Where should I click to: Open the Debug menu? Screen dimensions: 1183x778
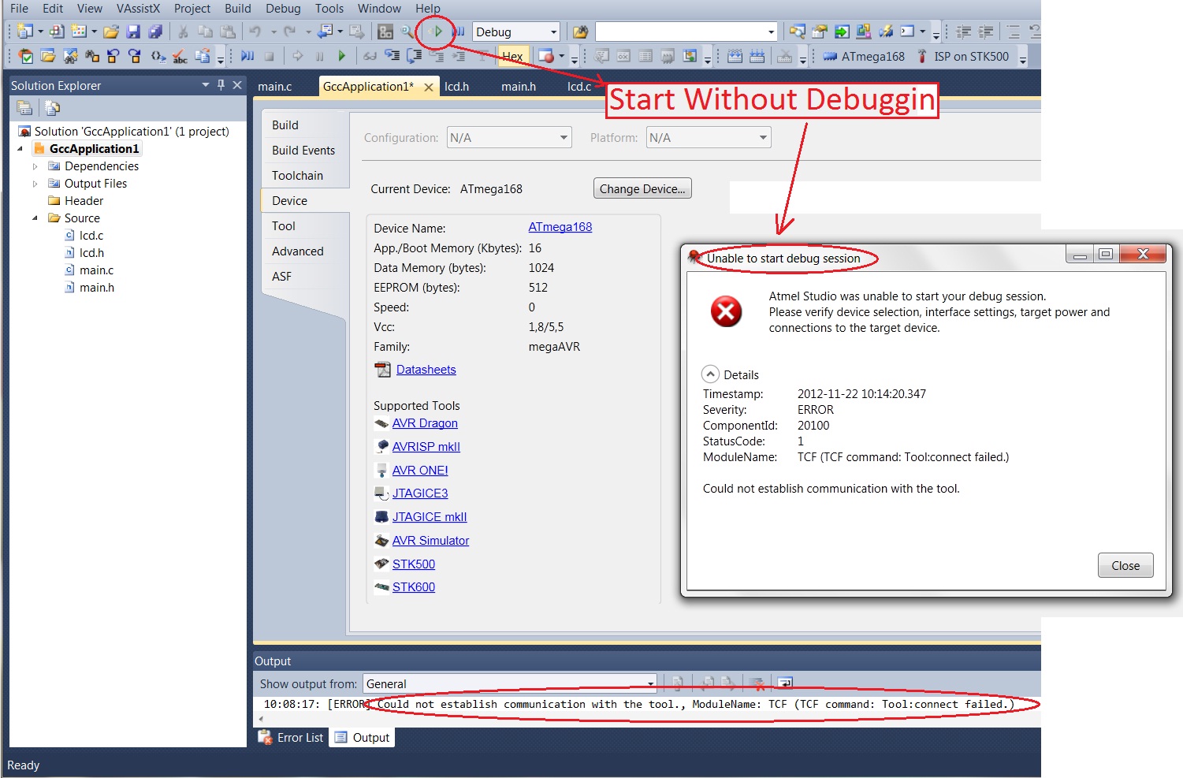click(x=282, y=9)
